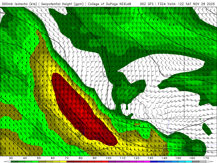
Task: Click the white left arrow end of the color bar
Action: (7, 162)
